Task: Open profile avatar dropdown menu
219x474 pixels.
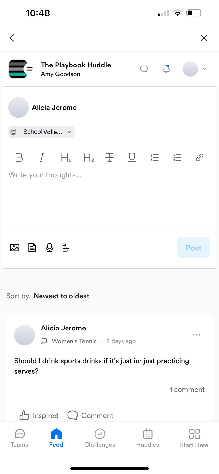Action: (195, 69)
